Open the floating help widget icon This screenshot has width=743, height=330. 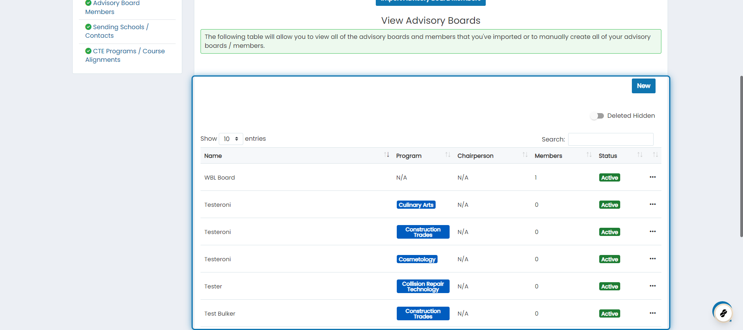(x=723, y=313)
